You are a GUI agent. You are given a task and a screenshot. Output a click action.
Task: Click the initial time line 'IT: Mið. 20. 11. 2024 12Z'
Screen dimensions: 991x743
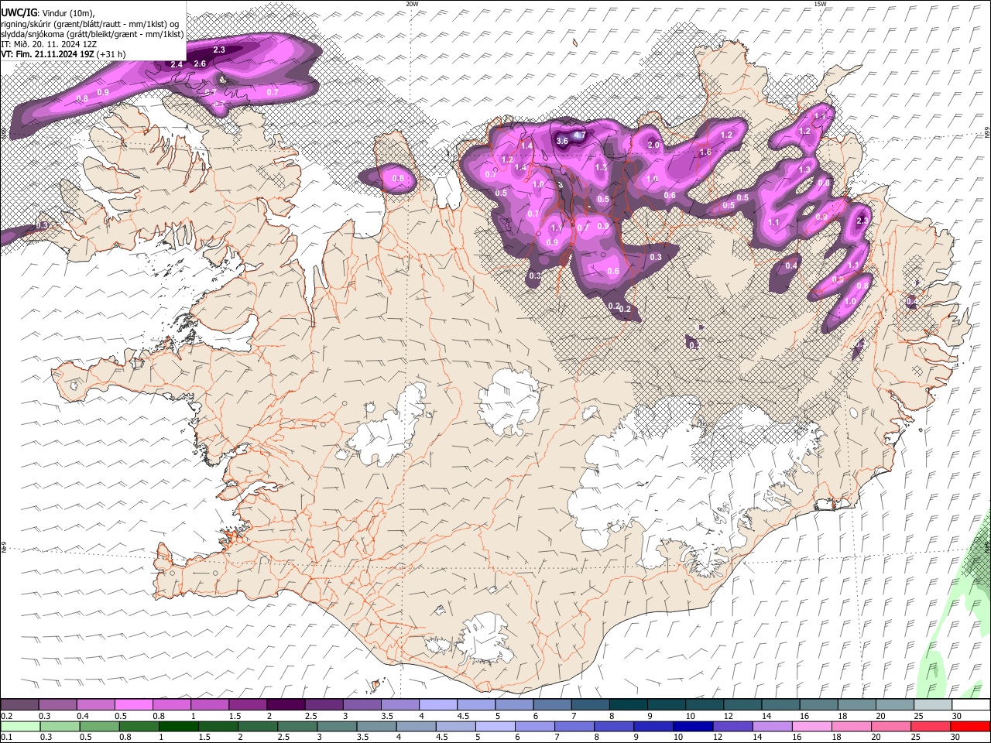[x=48, y=44]
